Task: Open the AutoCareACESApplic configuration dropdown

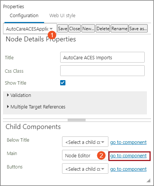Action: [30, 29]
